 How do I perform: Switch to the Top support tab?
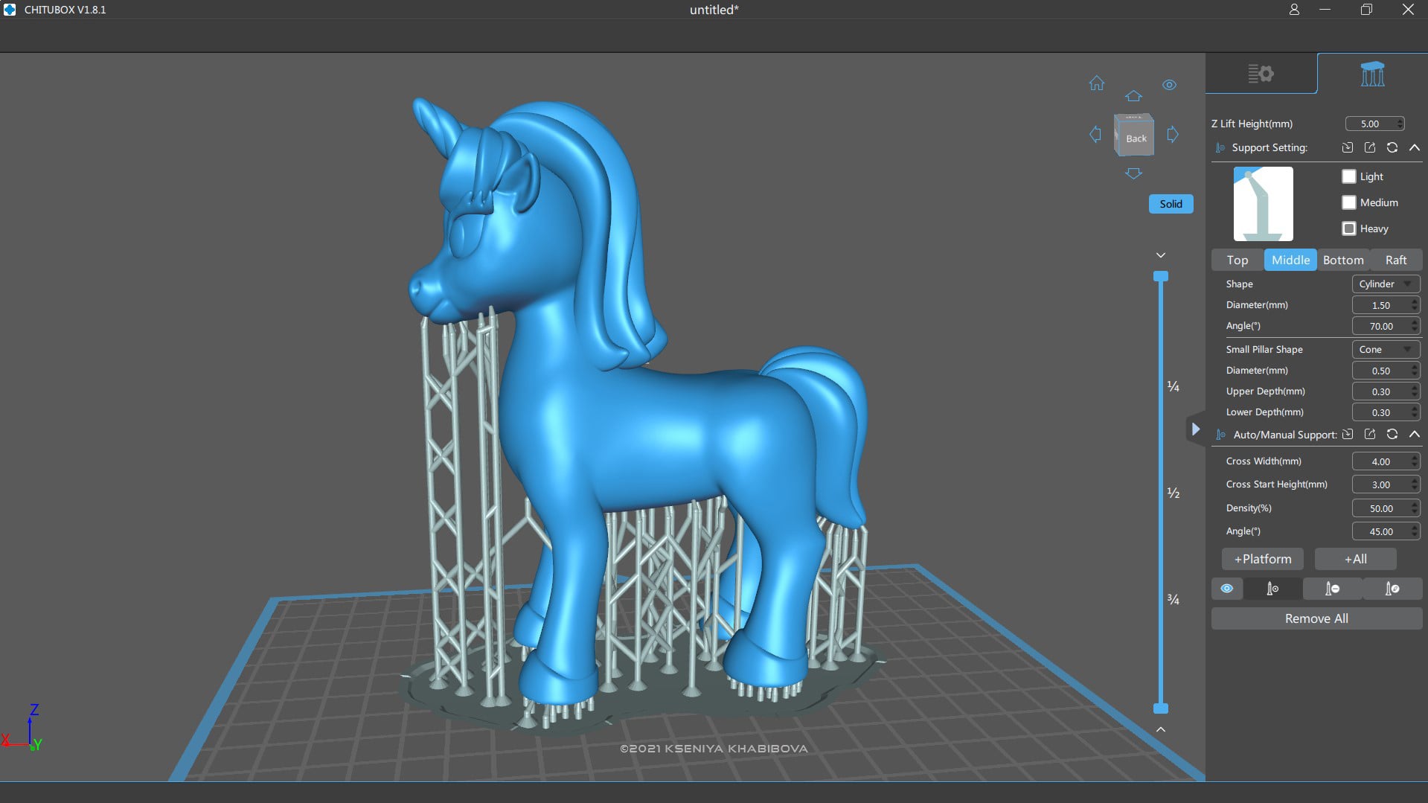pyautogui.click(x=1238, y=260)
